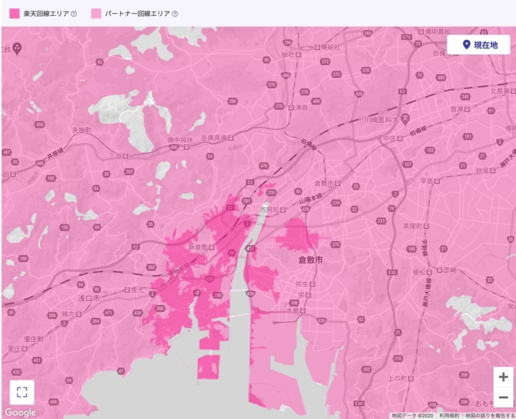Viewport: 516px width, 419px height.
Task: Click 吉備真備 station icon
Action: (231, 138)
